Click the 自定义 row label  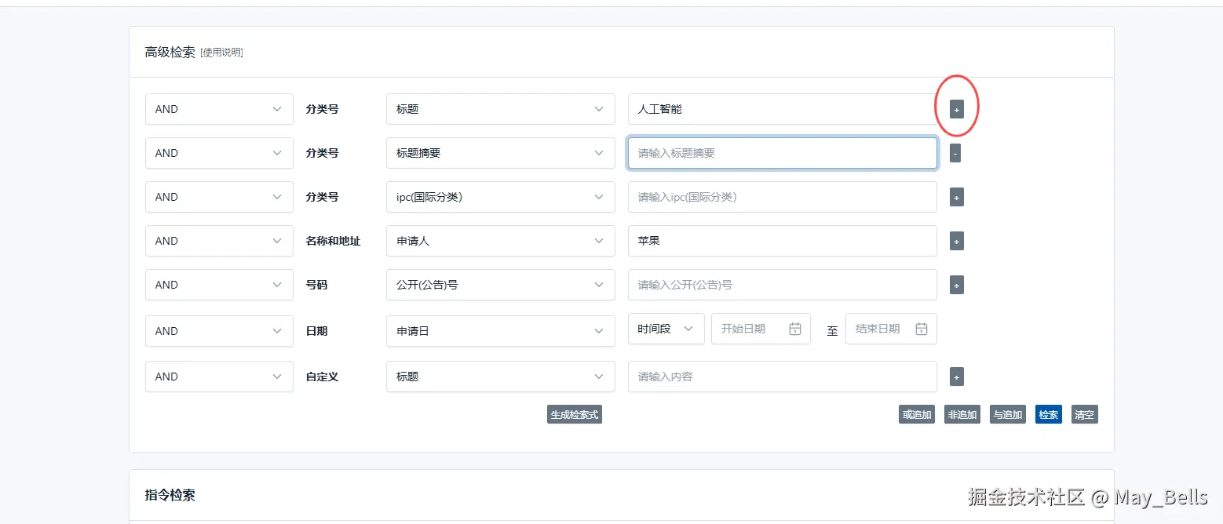(x=322, y=377)
